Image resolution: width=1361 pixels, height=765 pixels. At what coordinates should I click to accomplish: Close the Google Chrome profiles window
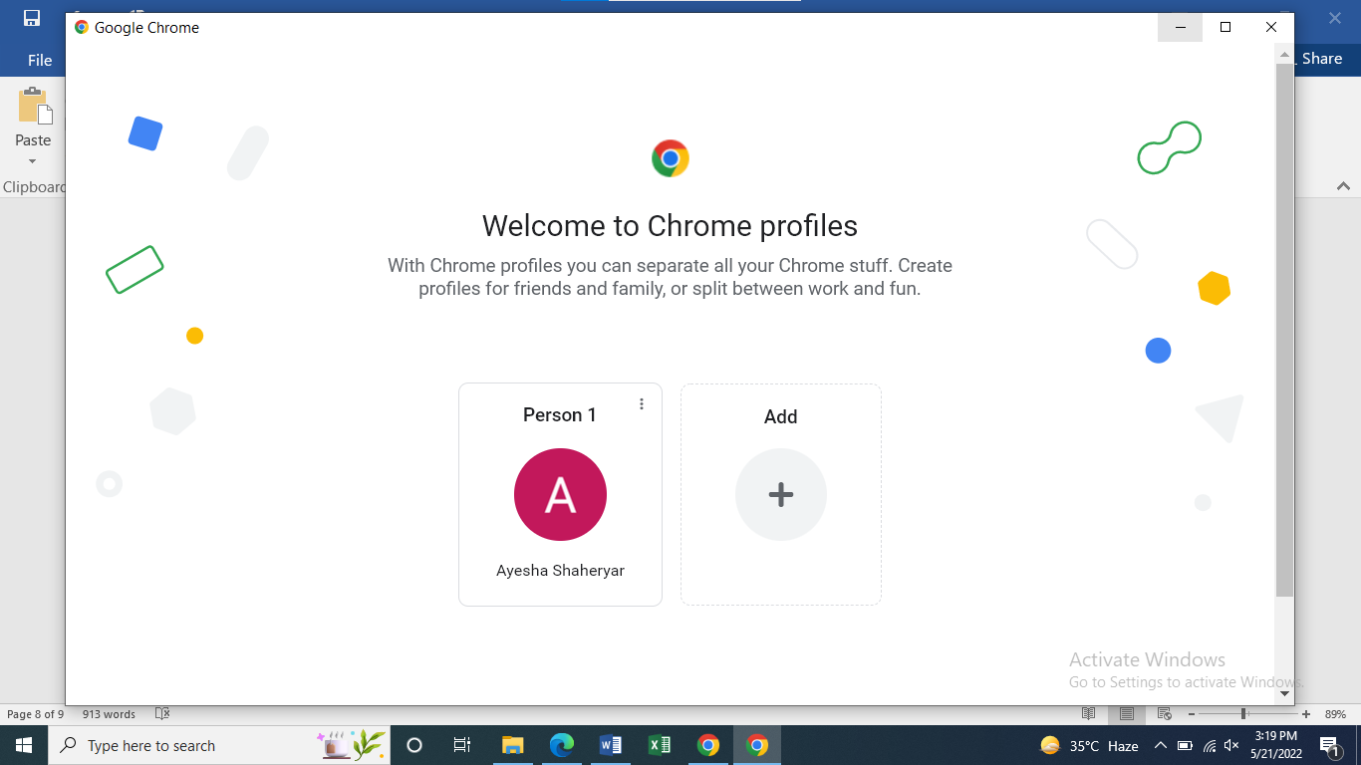(x=1271, y=28)
